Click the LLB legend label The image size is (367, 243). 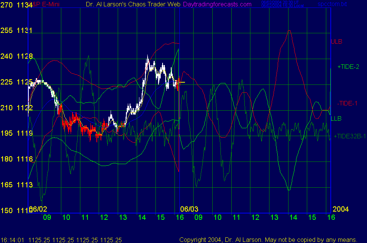coord(336,119)
